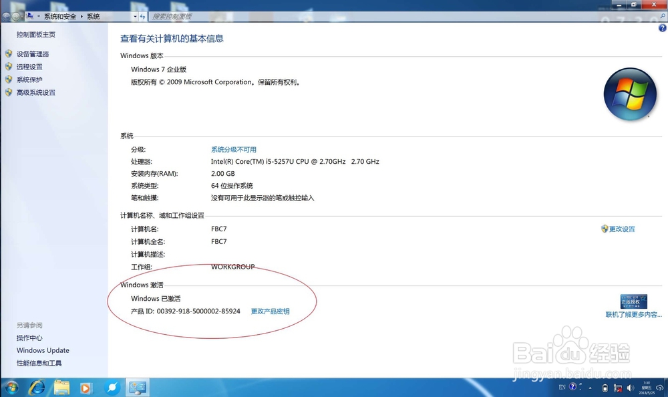Click the blue help question mark icon
The width and height of the screenshot is (668, 397).
(662, 27)
